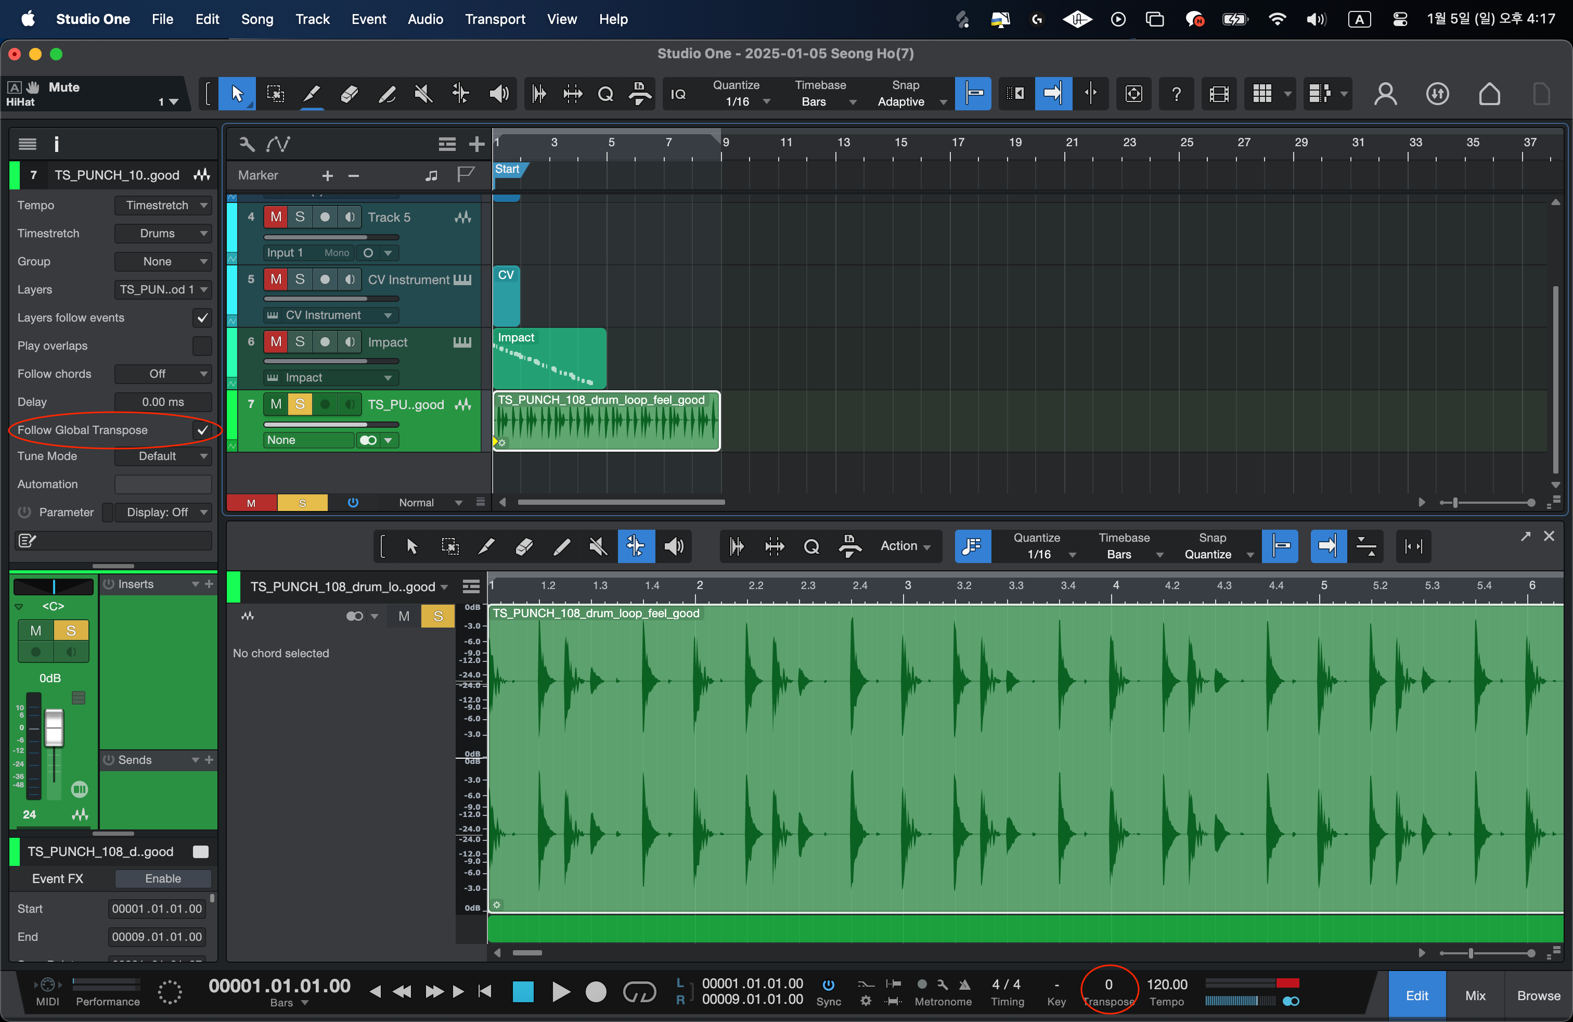Viewport: 1573px width, 1022px height.
Task: Open the video player icon
Action: [x=1218, y=94]
